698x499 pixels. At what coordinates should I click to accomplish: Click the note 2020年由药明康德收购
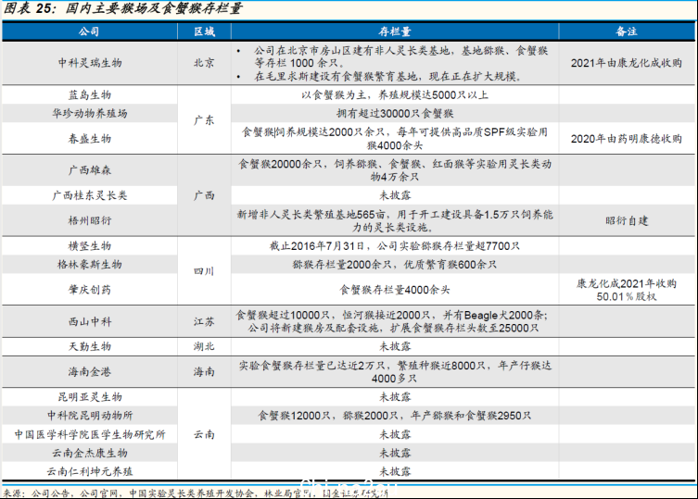pyautogui.click(x=627, y=138)
